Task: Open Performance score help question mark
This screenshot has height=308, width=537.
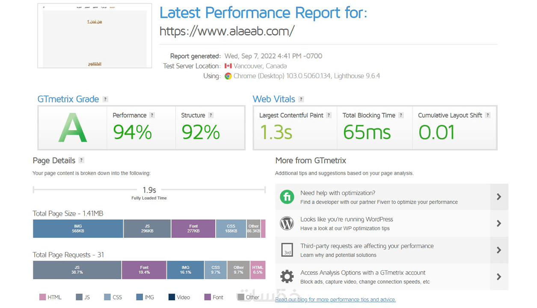Action: pos(152,115)
